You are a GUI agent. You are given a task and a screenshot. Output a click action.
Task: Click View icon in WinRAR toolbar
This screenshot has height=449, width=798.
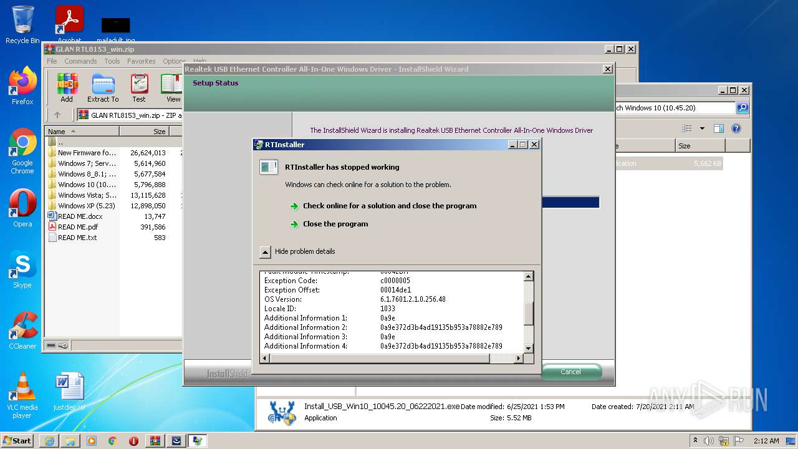[173, 88]
